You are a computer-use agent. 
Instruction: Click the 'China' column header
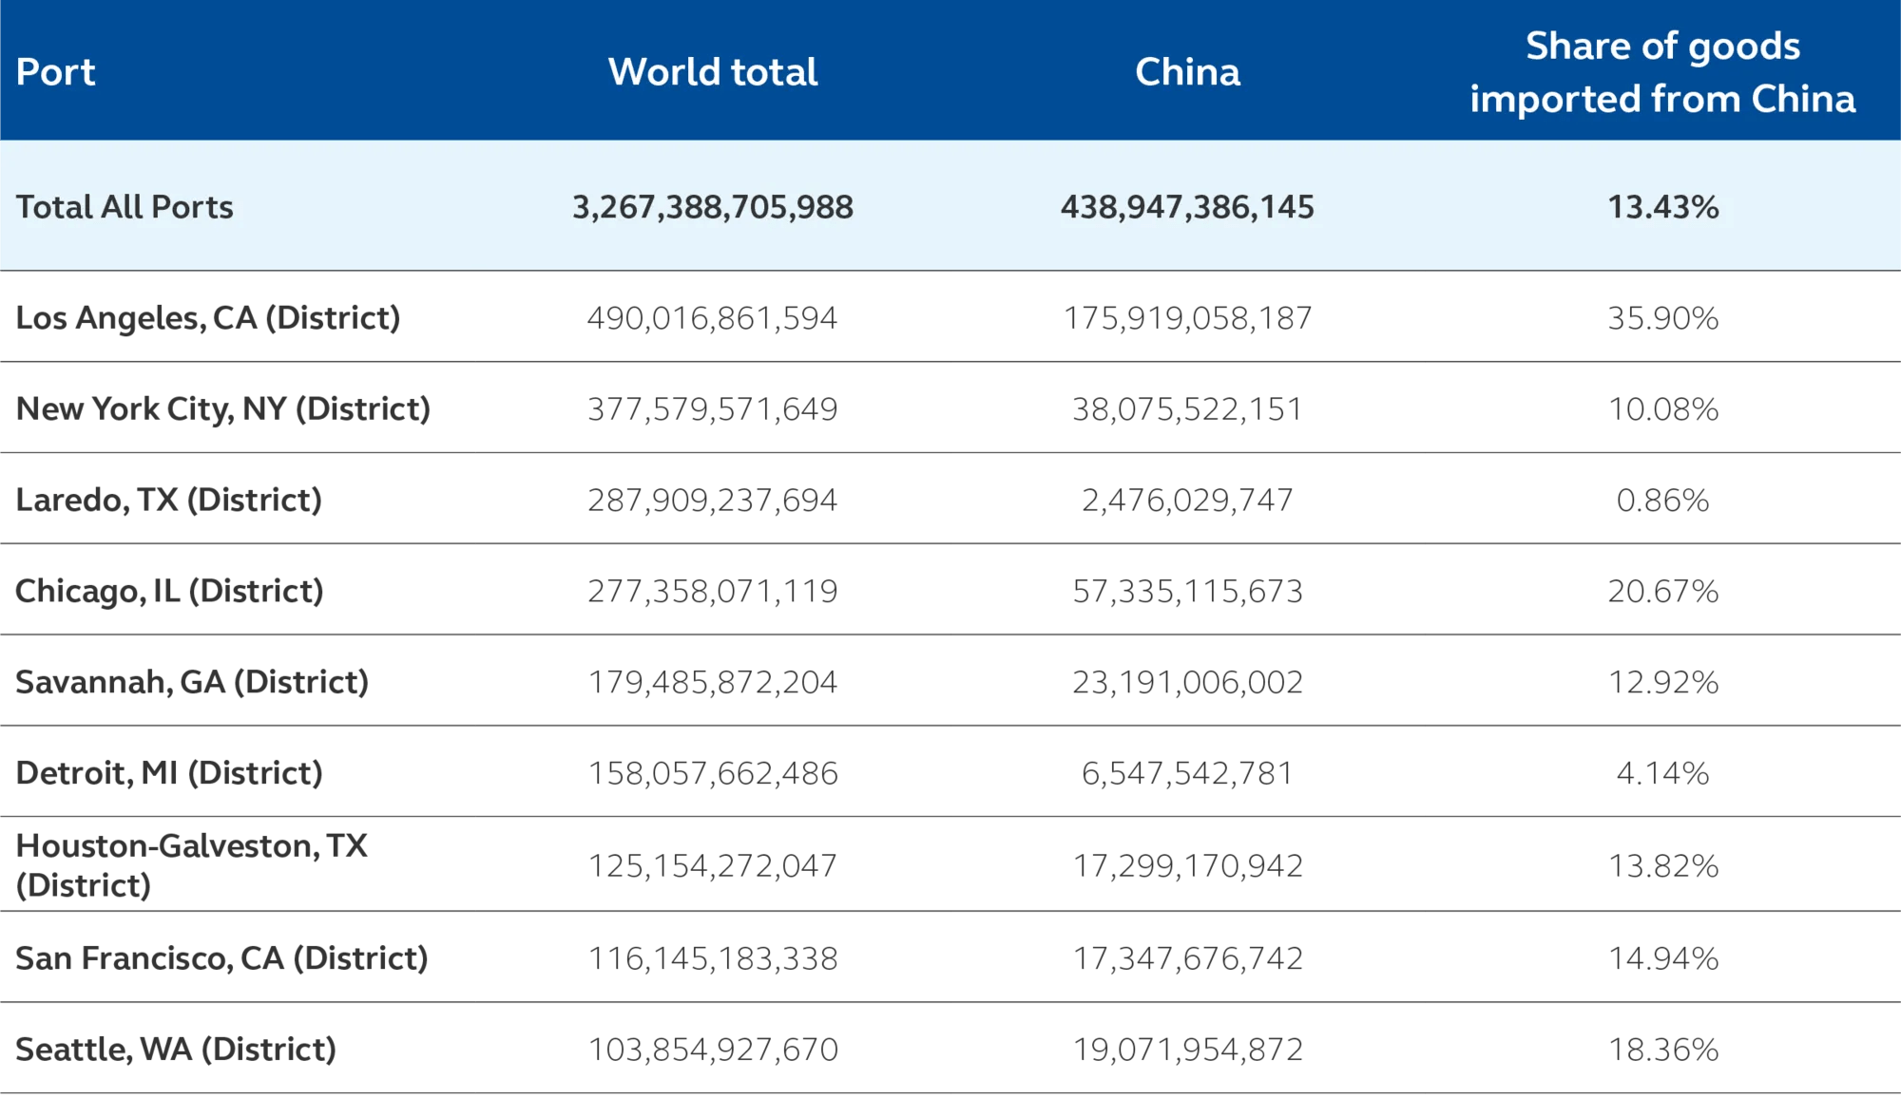point(1187,72)
